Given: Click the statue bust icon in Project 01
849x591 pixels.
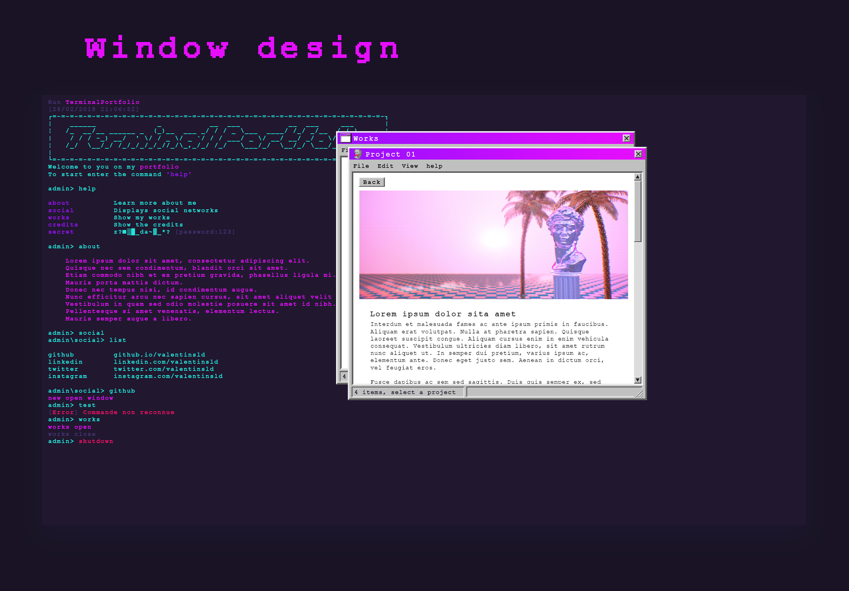Looking at the screenshot, I should (358, 154).
